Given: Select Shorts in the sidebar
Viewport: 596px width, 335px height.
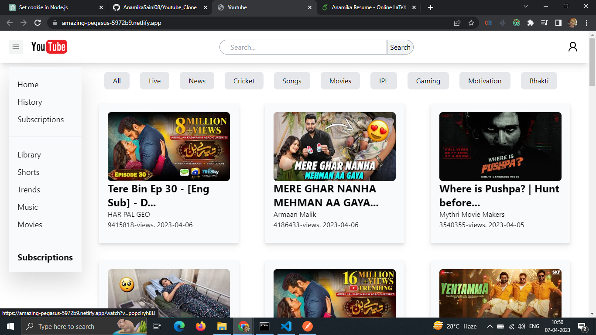Looking at the screenshot, I should (28, 172).
